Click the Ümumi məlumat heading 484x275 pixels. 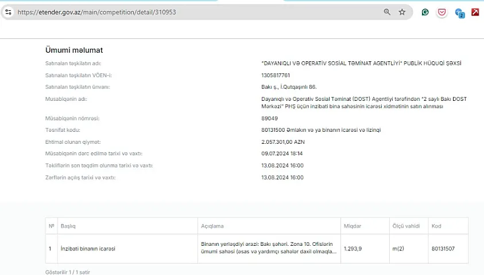pyautogui.click(x=74, y=50)
